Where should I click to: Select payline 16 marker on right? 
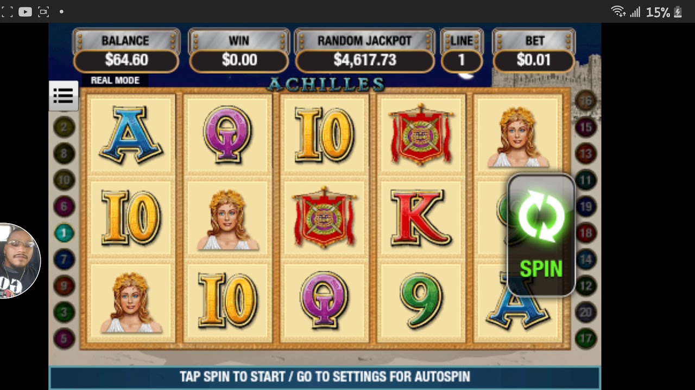[x=585, y=100]
